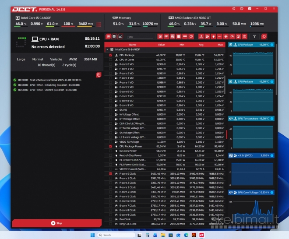This screenshot has height=239, width=289.
Task: Open the title bar dropdown arrow
Action: pos(257,8)
